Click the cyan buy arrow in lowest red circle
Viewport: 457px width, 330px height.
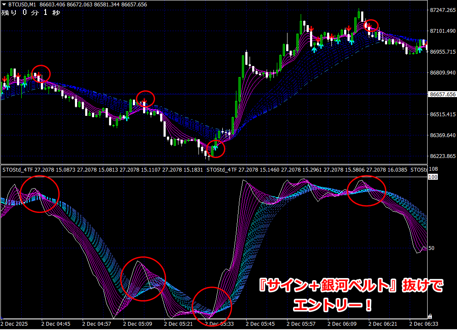(216, 148)
